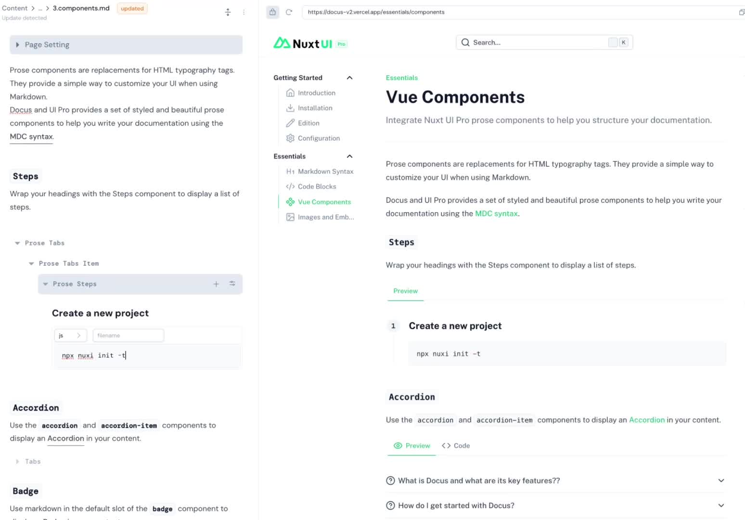Click the Accordion link in editor text

click(x=65, y=439)
